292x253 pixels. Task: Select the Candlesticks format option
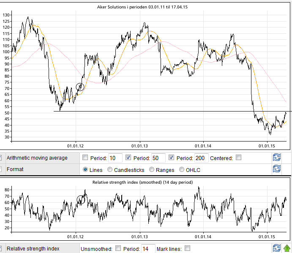(110, 170)
